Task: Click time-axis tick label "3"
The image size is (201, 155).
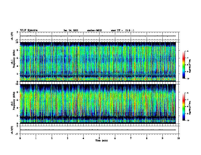Action: coord(68,138)
